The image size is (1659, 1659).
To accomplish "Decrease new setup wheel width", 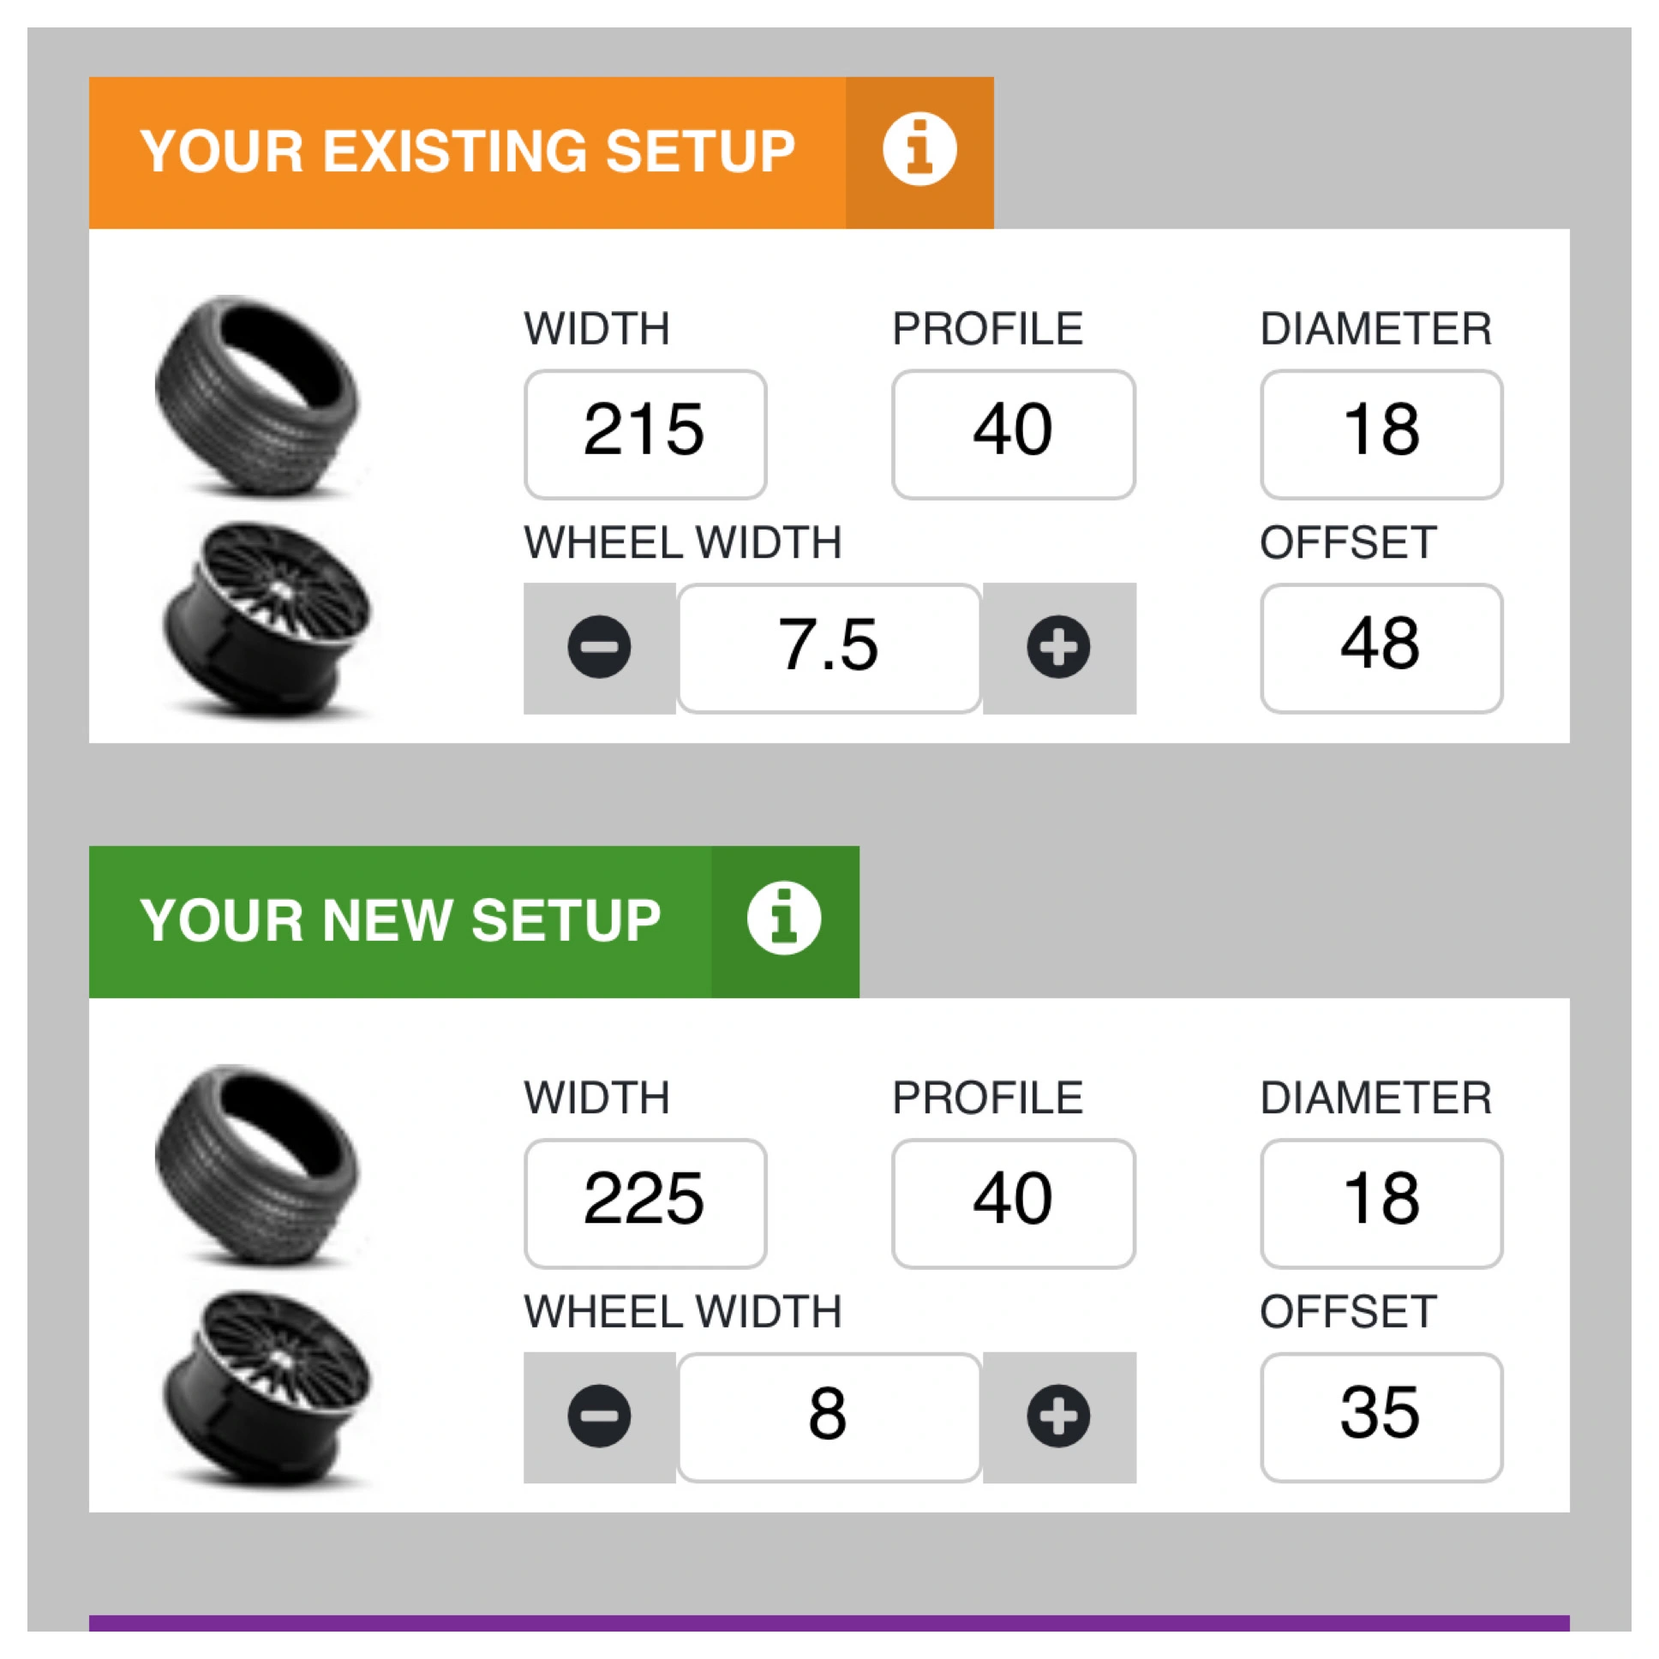I will (x=599, y=1416).
